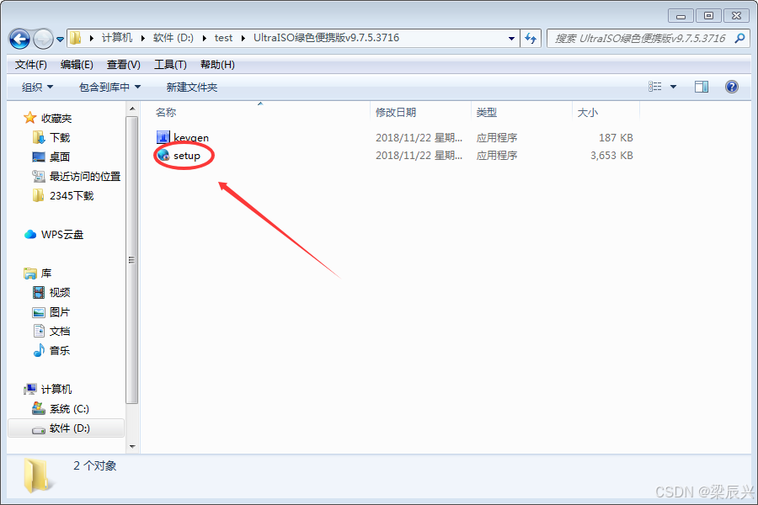Click the 系统 (C:) drive icon

[x=39, y=409]
